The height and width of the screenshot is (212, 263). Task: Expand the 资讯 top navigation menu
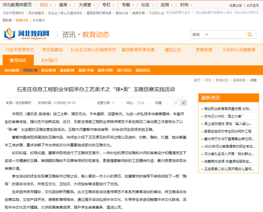tap(45, 5)
